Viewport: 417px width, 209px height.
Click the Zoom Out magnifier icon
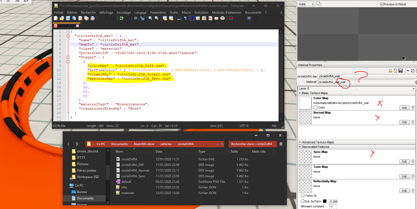click(157, 18)
